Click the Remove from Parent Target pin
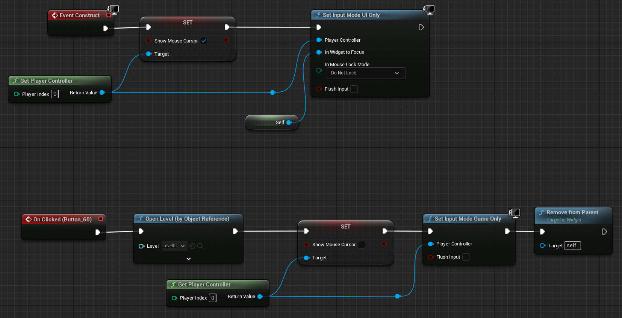The width and height of the screenshot is (622, 318). (x=543, y=245)
